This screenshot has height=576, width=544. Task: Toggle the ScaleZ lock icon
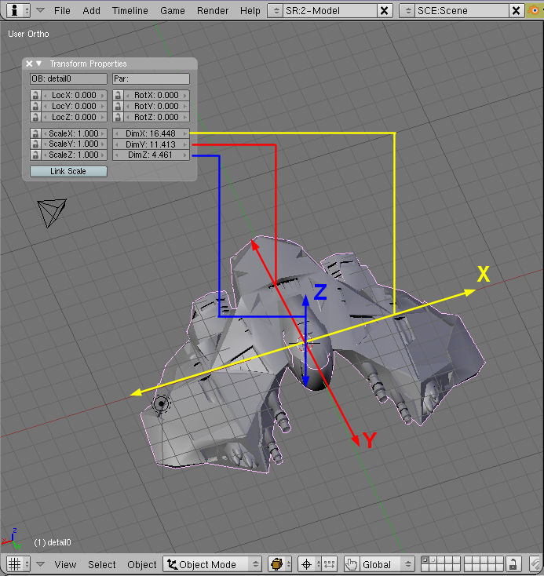pyautogui.click(x=35, y=155)
